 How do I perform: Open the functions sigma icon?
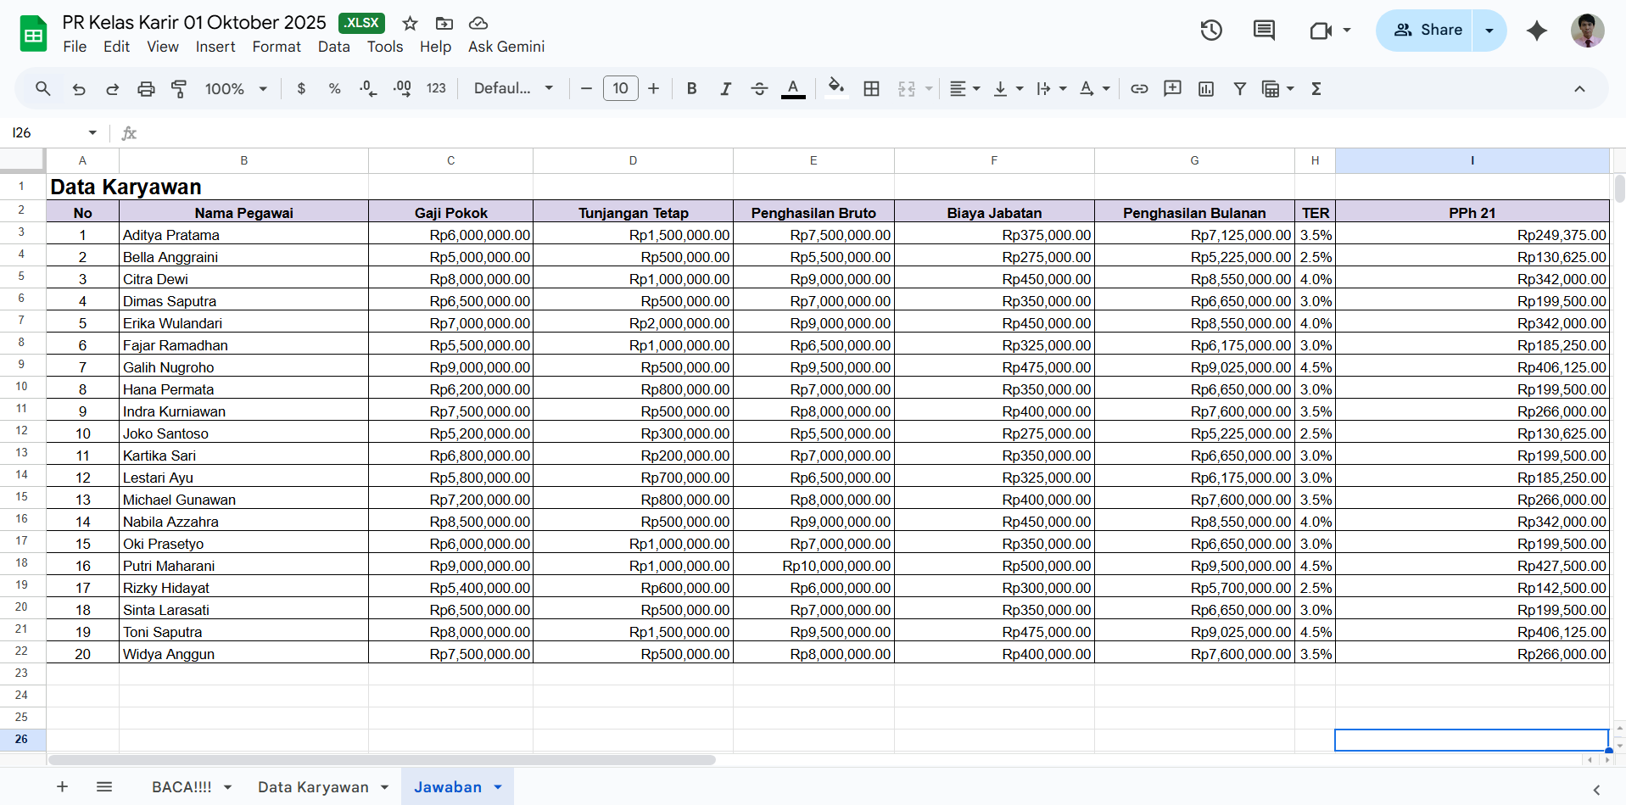1316,89
